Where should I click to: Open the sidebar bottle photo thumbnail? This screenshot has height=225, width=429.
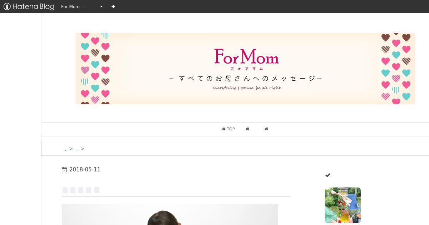343,205
